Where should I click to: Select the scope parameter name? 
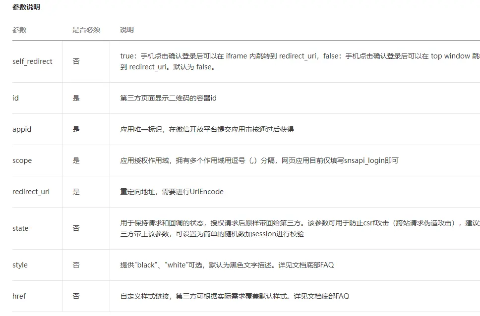pos(22,160)
